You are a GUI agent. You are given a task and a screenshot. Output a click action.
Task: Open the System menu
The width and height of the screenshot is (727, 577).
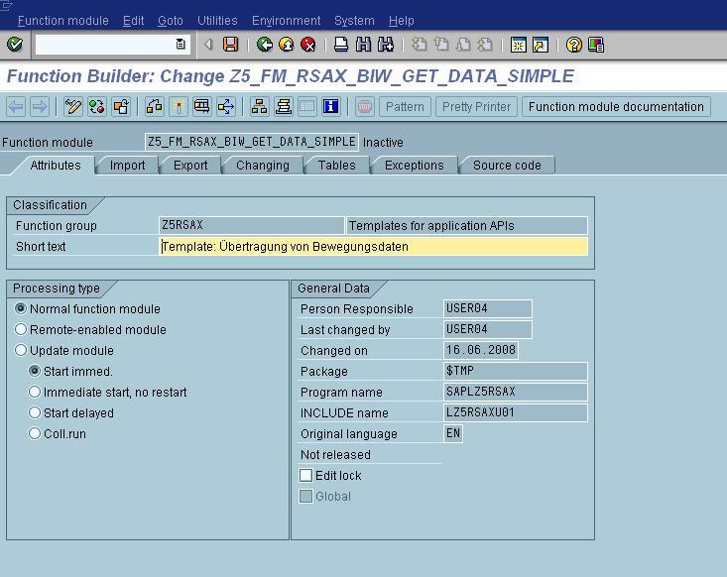354,21
